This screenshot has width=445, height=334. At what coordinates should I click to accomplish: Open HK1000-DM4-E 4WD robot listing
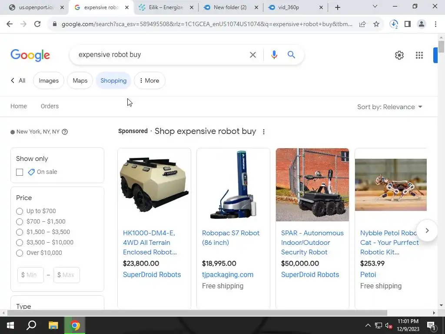pyautogui.click(x=150, y=243)
